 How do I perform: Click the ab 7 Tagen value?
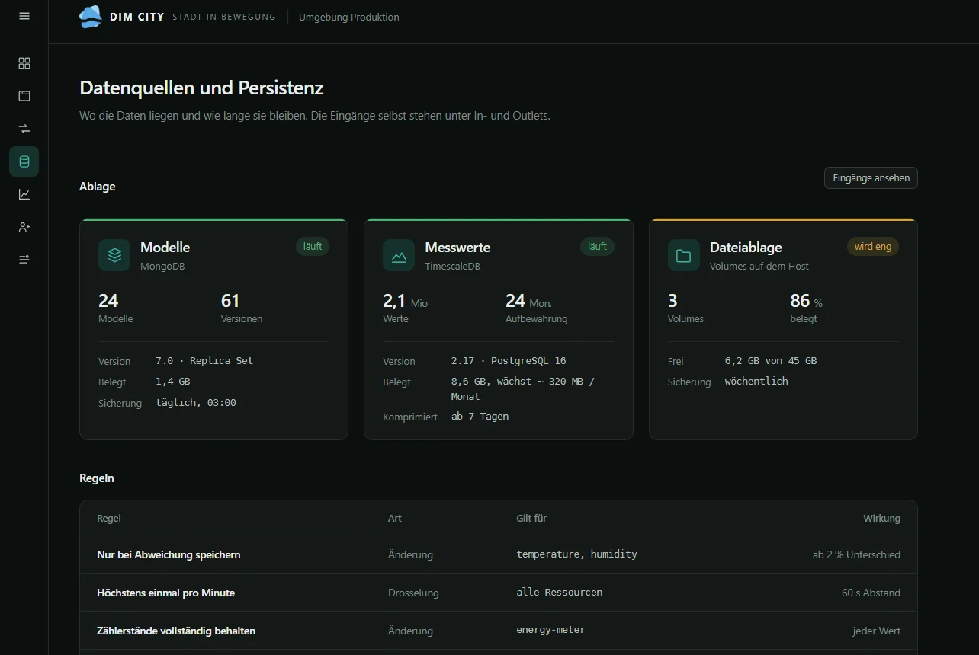pos(480,416)
